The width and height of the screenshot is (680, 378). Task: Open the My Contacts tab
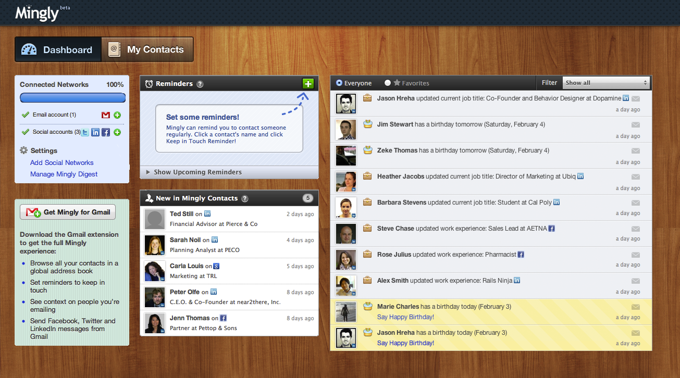click(147, 49)
